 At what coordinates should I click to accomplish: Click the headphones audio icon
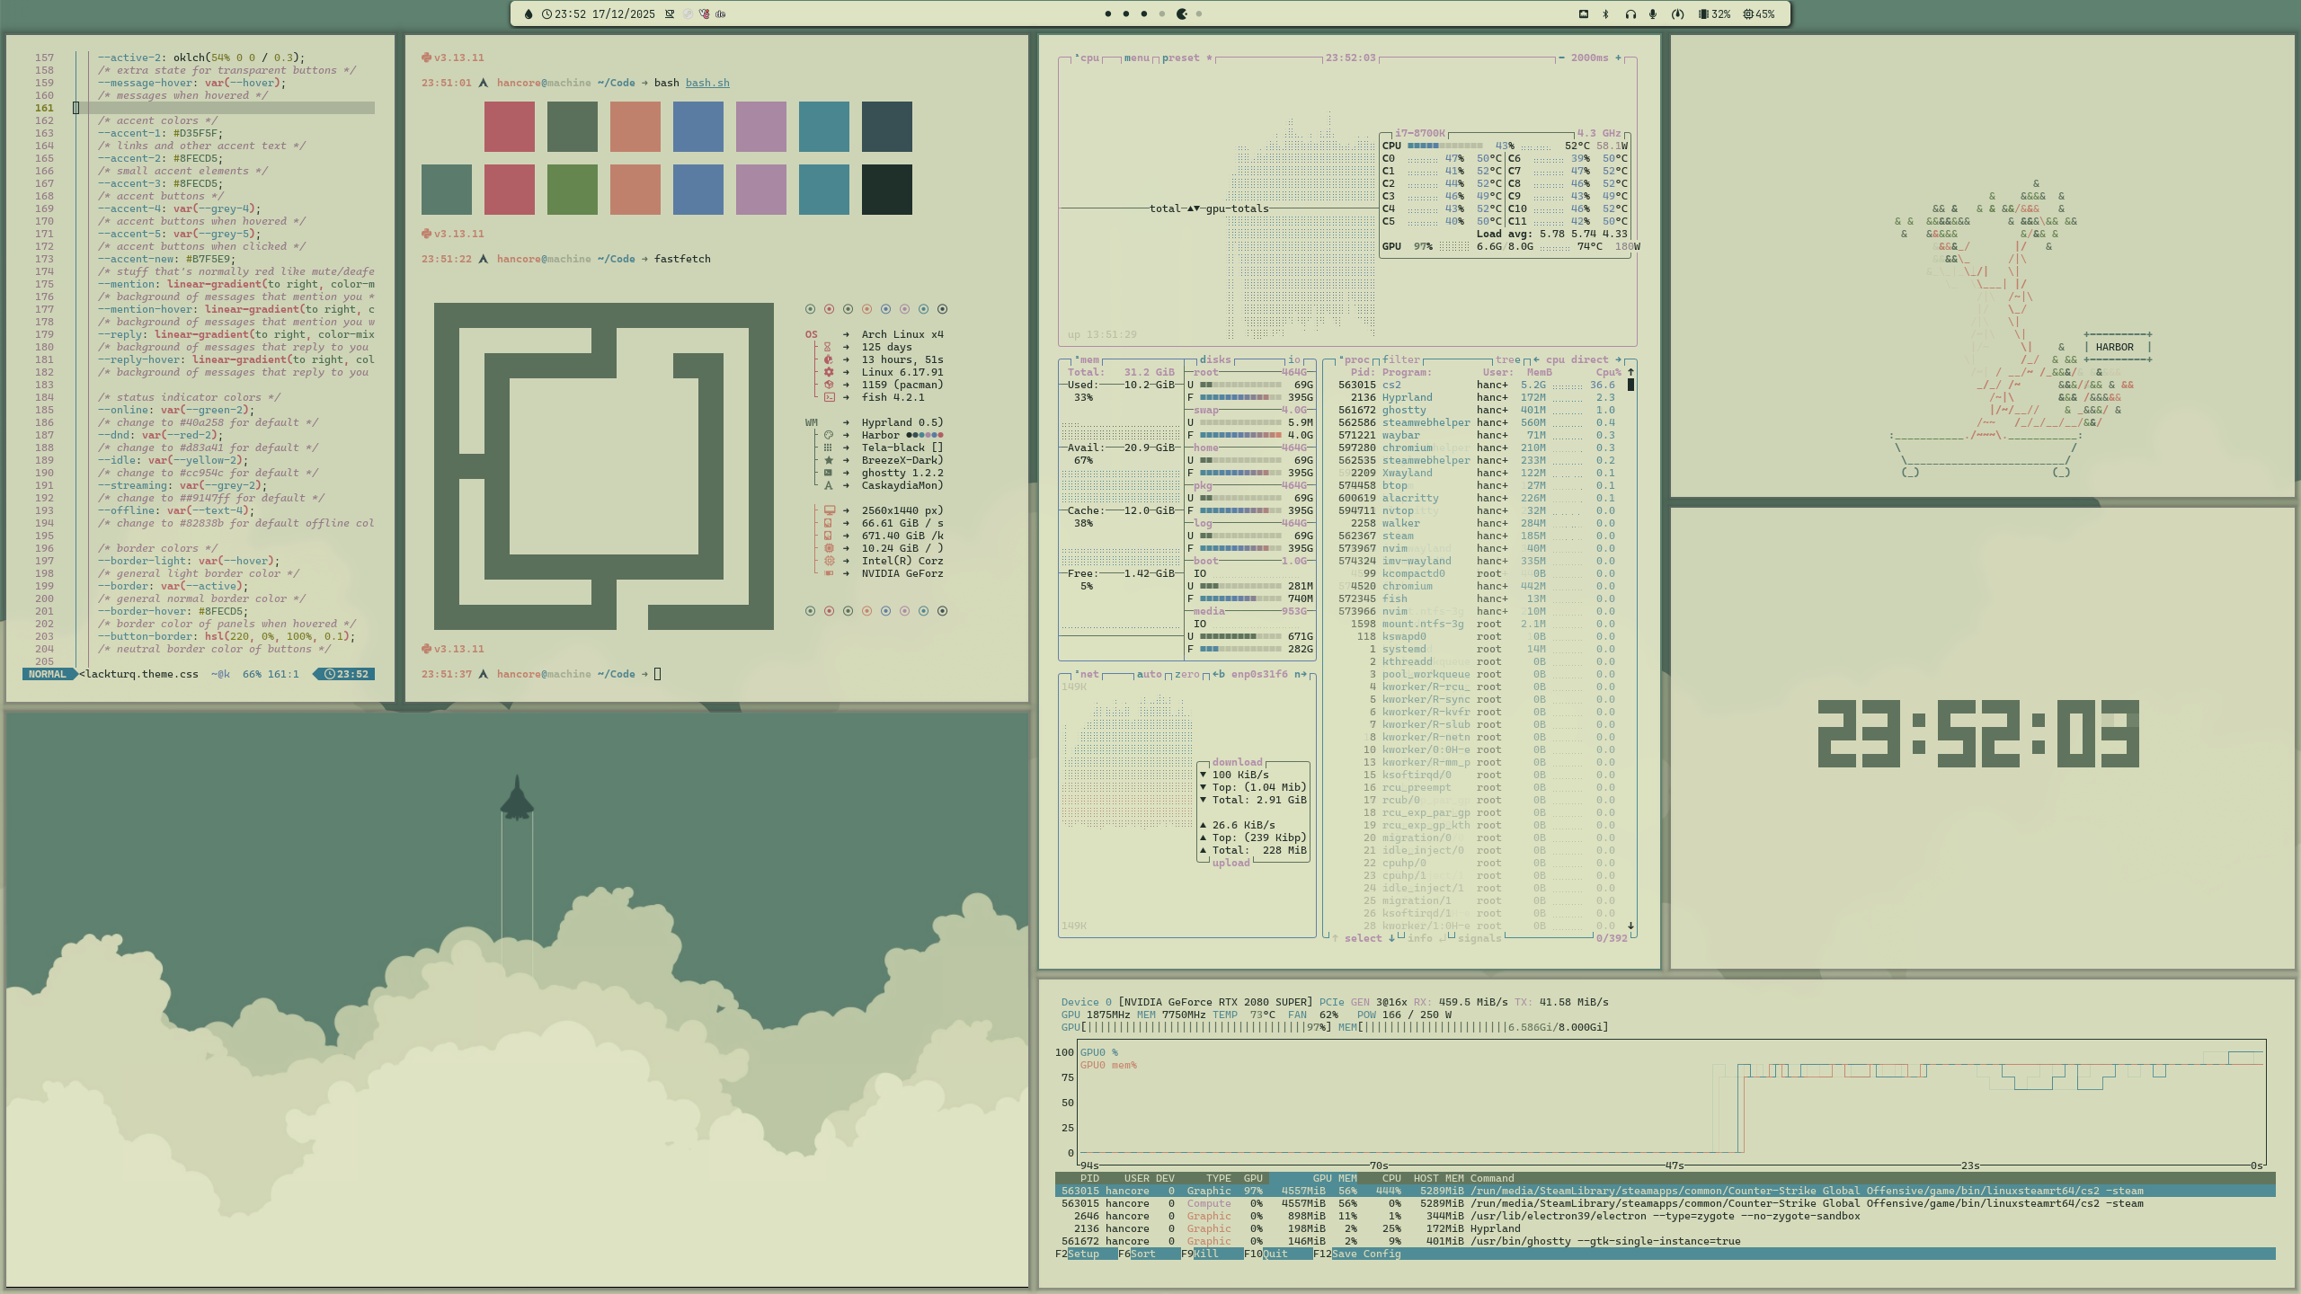pos(1630,13)
